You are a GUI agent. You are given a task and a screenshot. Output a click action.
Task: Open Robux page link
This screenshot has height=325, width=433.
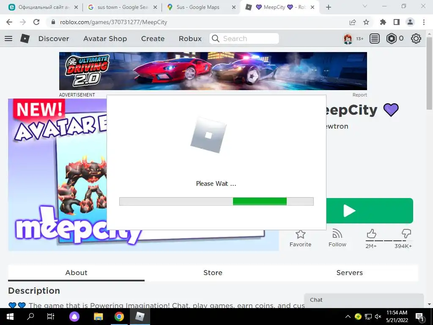(x=190, y=39)
